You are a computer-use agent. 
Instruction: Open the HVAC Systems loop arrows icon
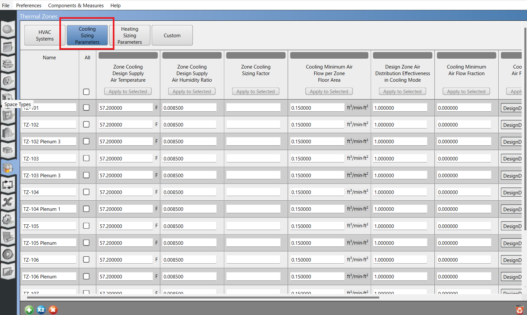(x=8, y=185)
